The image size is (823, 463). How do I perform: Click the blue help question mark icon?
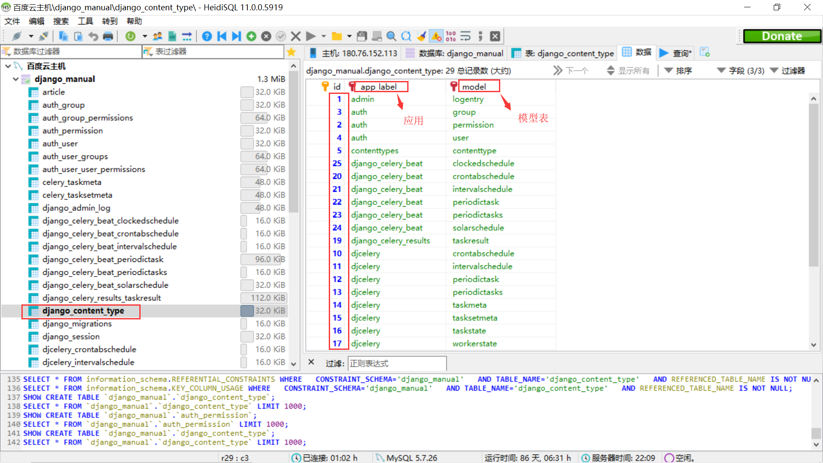tap(207, 36)
